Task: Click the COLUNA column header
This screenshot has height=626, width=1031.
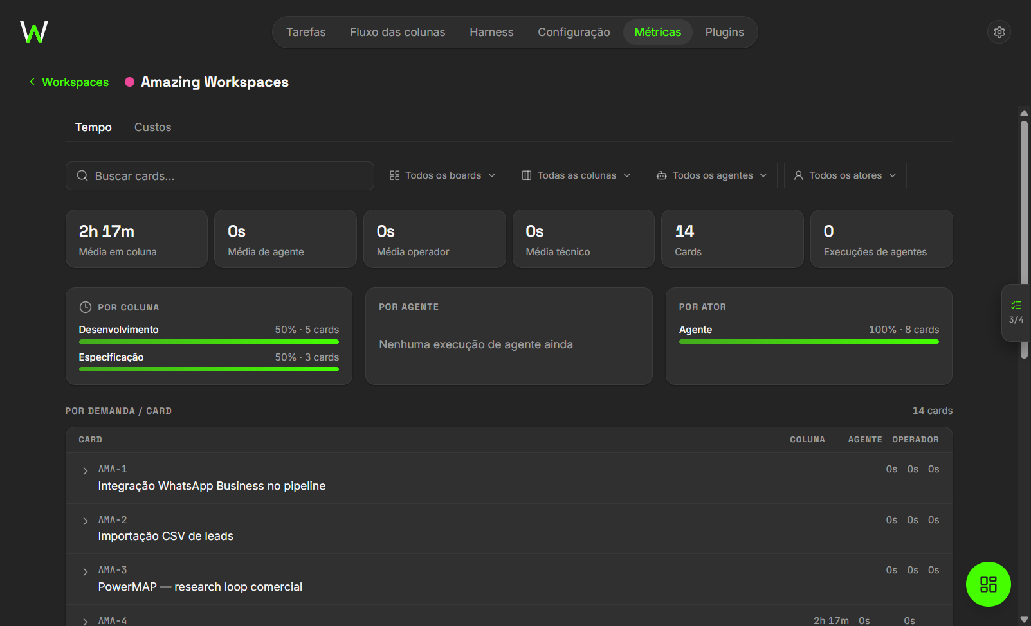Action: (807, 440)
